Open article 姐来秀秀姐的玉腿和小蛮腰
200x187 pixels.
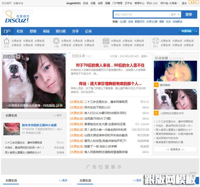pos(39,125)
